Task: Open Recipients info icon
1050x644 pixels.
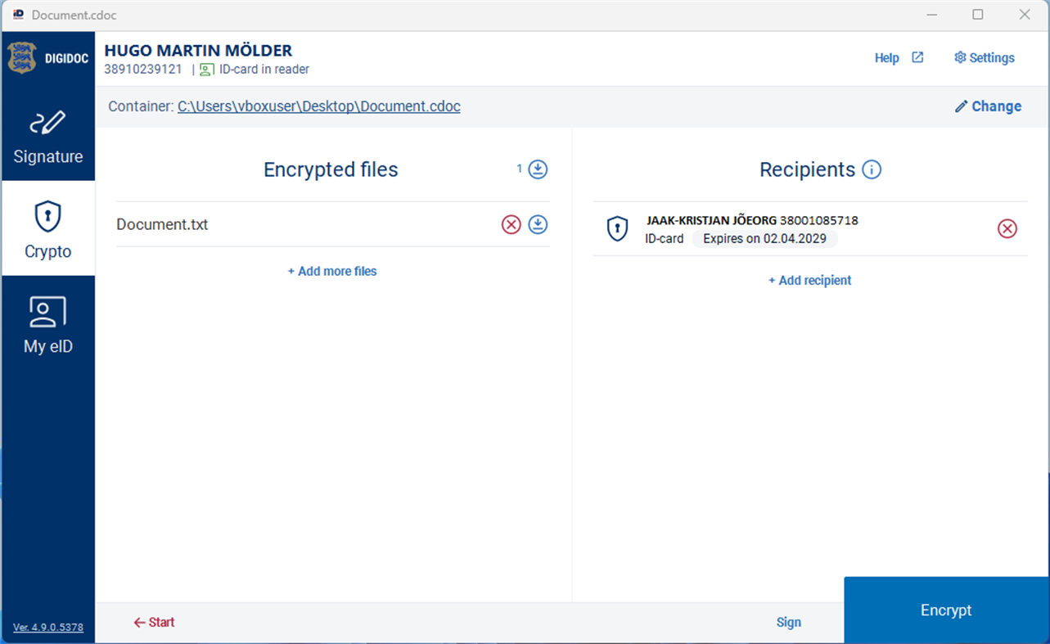Action: (872, 170)
